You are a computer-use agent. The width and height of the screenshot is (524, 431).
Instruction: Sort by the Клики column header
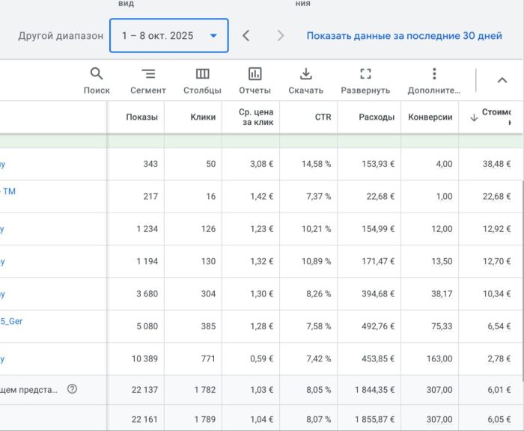coord(203,117)
